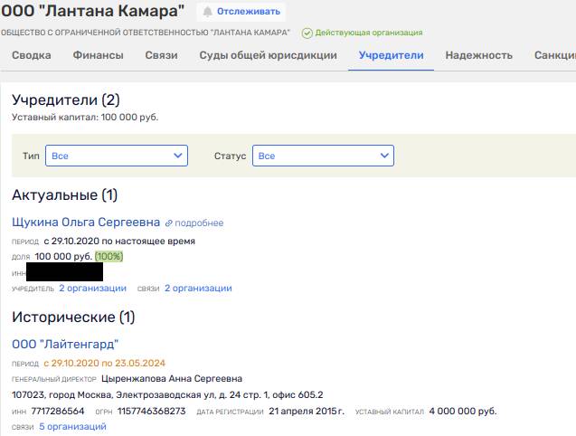This screenshot has width=576, height=436.
Task: Click the 5 организаций связи link
Action: pyautogui.click(x=72, y=427)
